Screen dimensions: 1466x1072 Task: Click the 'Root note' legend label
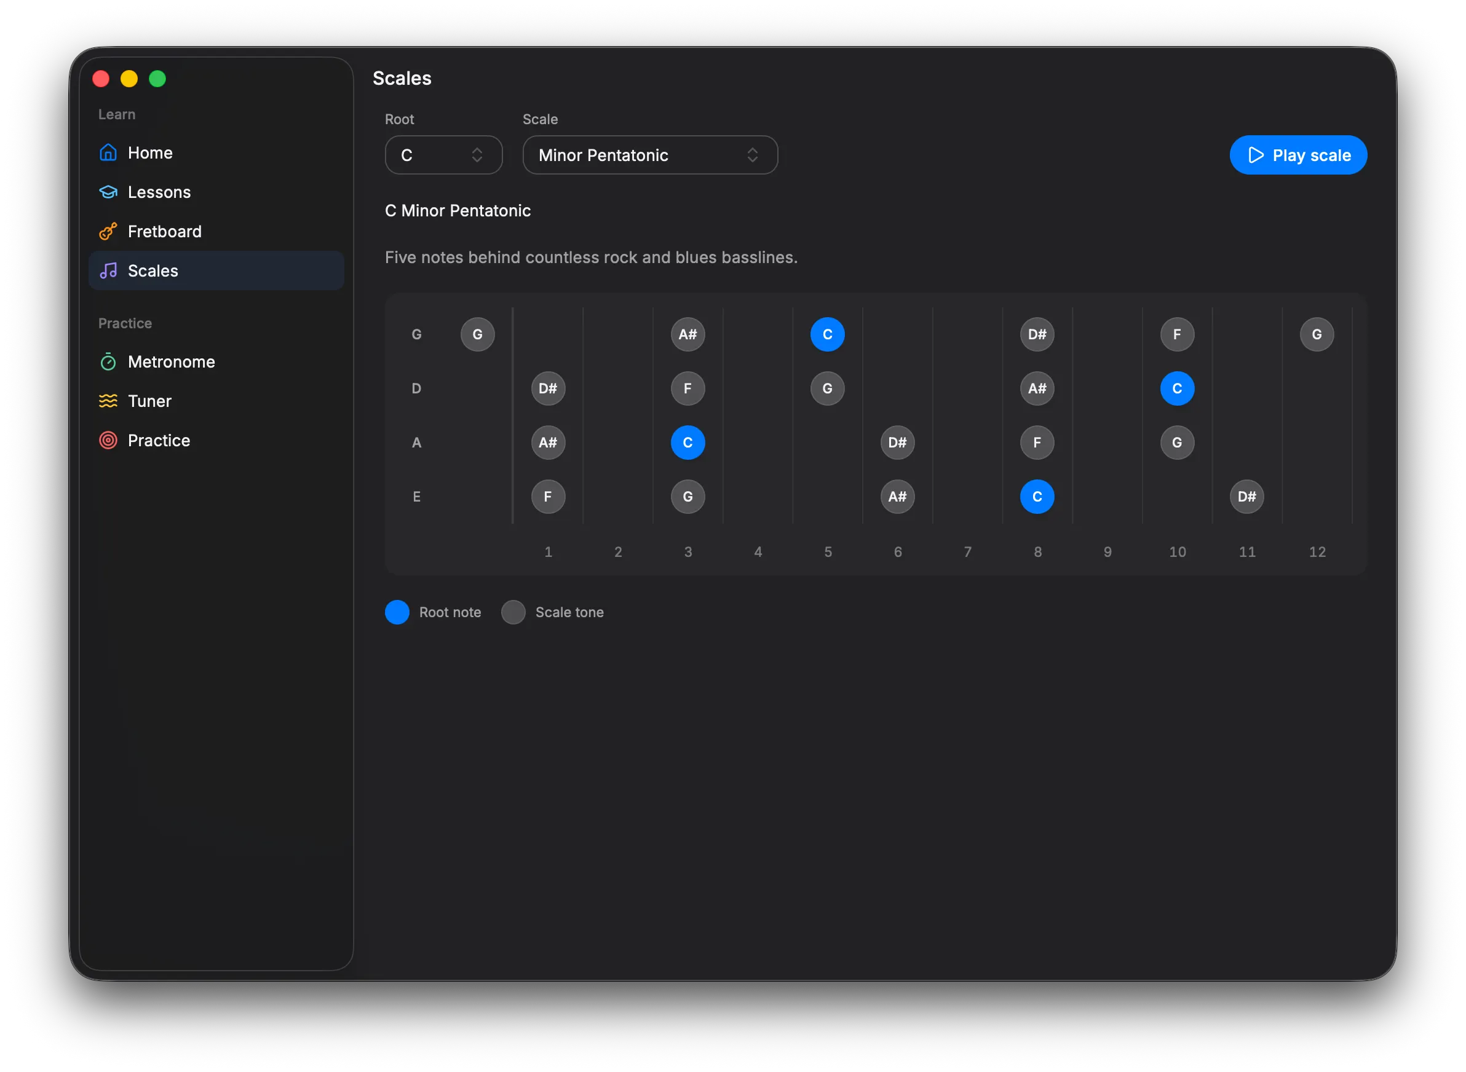click(x=450, y=612)
